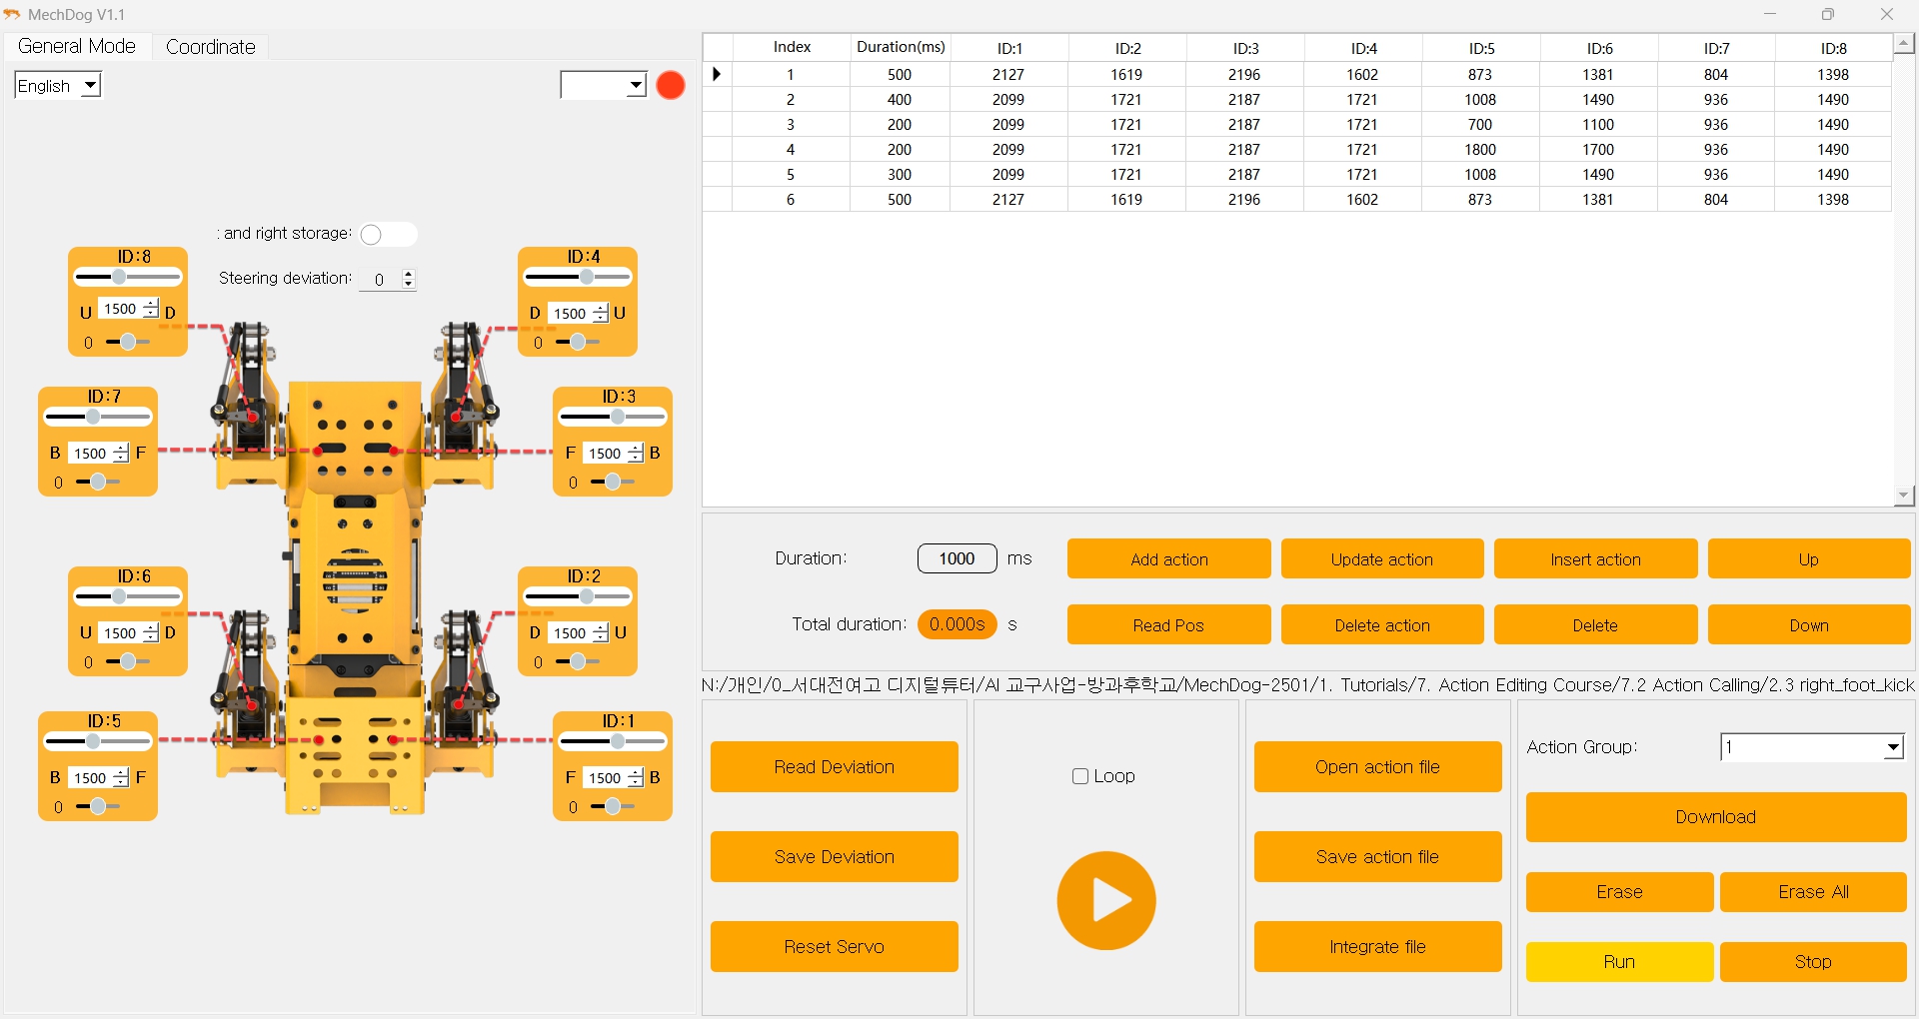This screenshot has width=1919, height=1019.
Task: Toggle the left and right storage switch
Action: 387,234
